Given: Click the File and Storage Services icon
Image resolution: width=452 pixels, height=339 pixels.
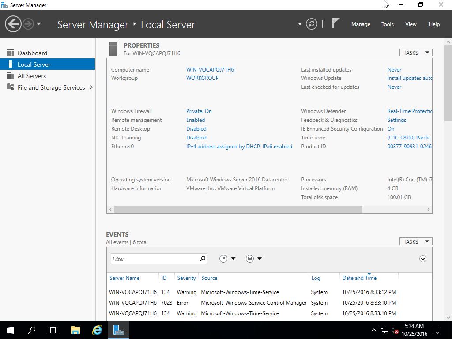Looking at the screenshot, I should coord(11,87).
